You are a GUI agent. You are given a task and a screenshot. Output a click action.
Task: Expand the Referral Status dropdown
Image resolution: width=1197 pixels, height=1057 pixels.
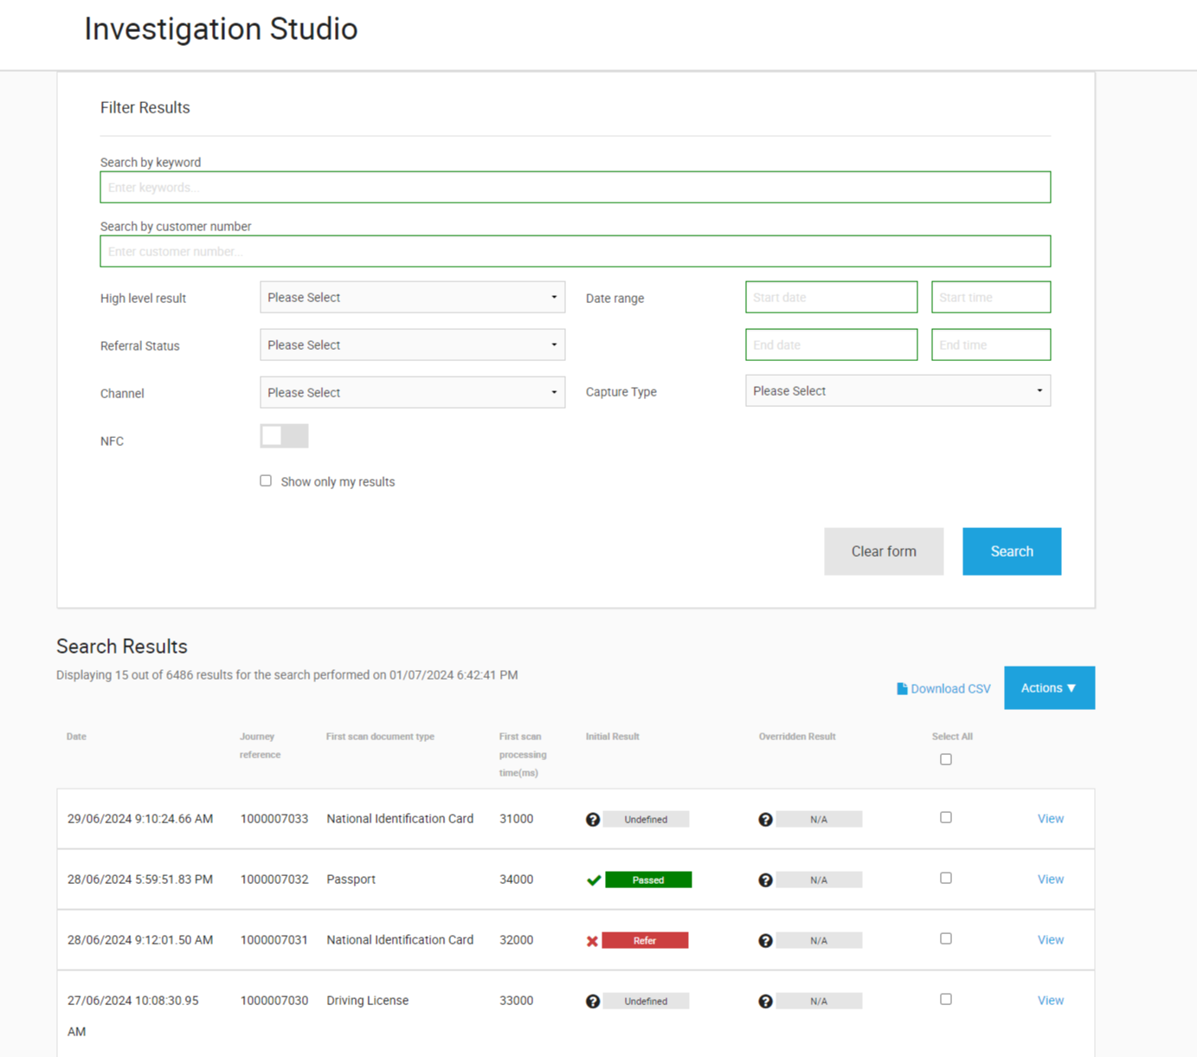point(412,345)
